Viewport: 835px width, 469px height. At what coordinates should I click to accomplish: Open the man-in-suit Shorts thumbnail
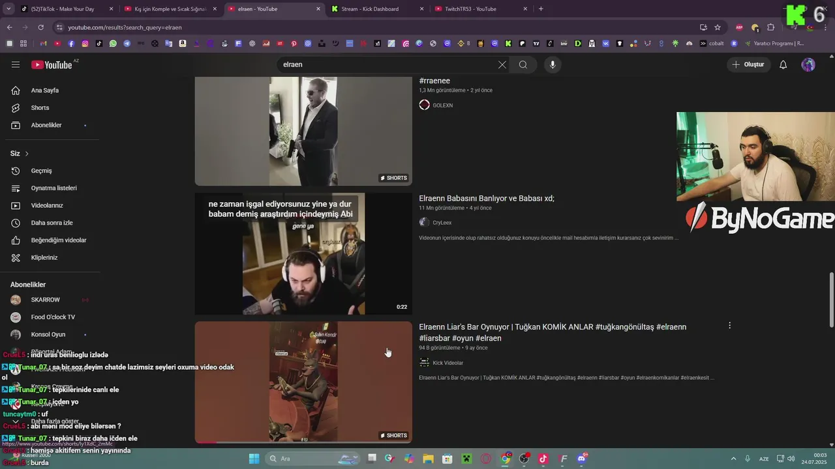tap(303, 131)
